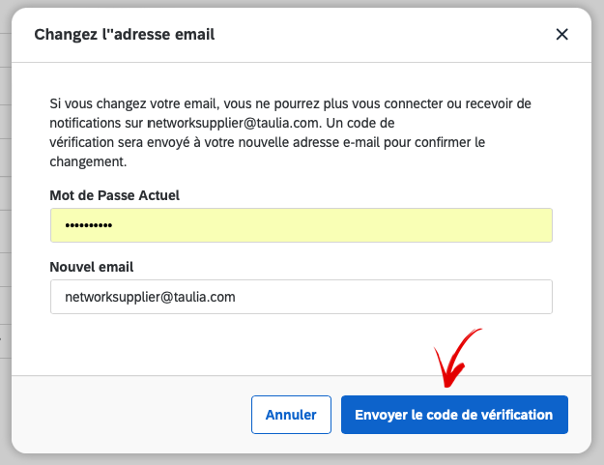The height and width of the screenshot is (465, 604).
Task: Select the Mot de Passe Actuel label
Action: (x=114, y=195)
